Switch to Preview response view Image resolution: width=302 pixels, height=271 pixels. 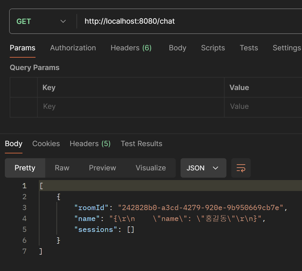(x=102, y=168)
